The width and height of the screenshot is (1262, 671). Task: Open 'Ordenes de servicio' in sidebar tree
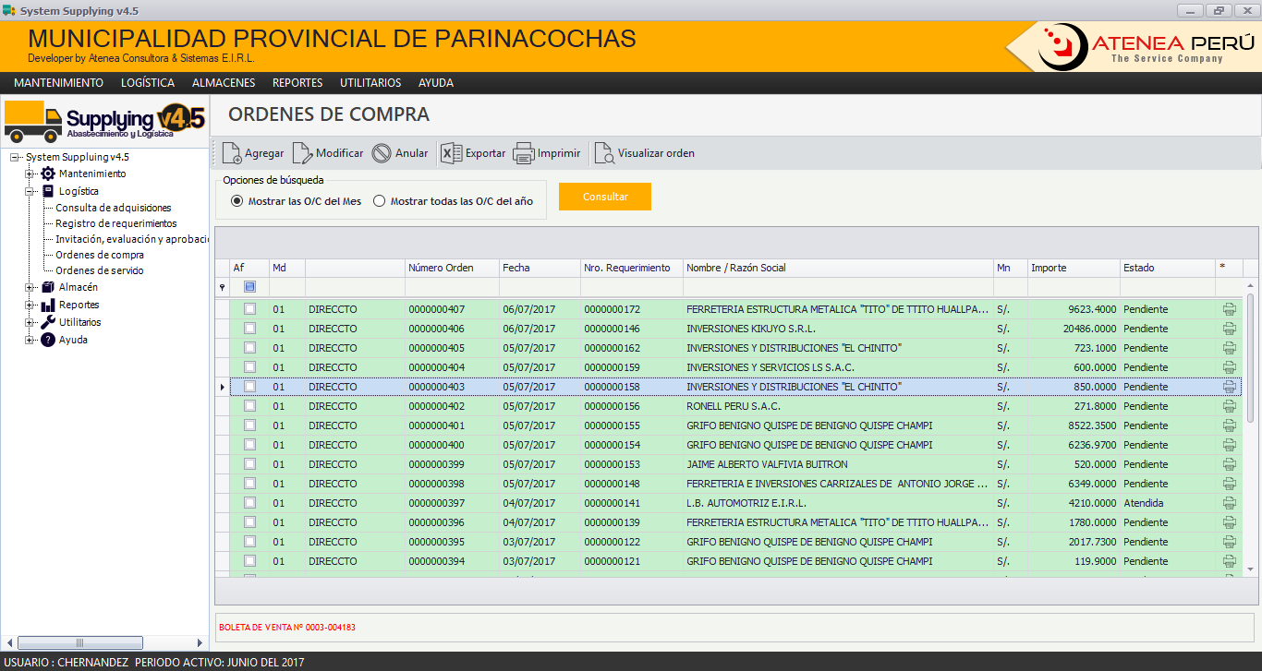pyautogui.click(x=100, y=270)
